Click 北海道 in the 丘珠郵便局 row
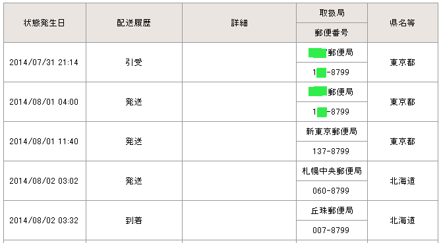441x243 pixels. point(403,221)
